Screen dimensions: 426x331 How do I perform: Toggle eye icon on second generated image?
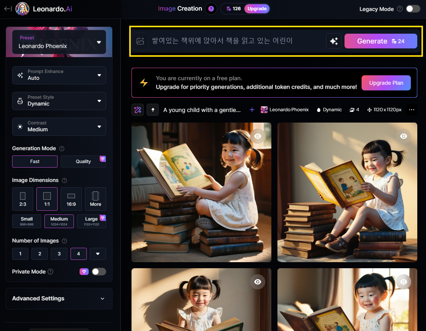(x=404, y=136)
